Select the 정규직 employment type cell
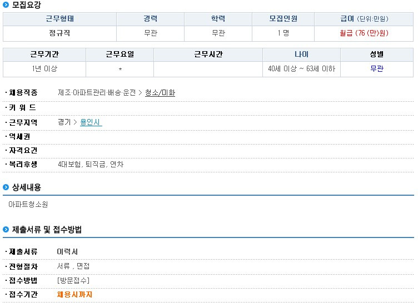 [59, 33]
